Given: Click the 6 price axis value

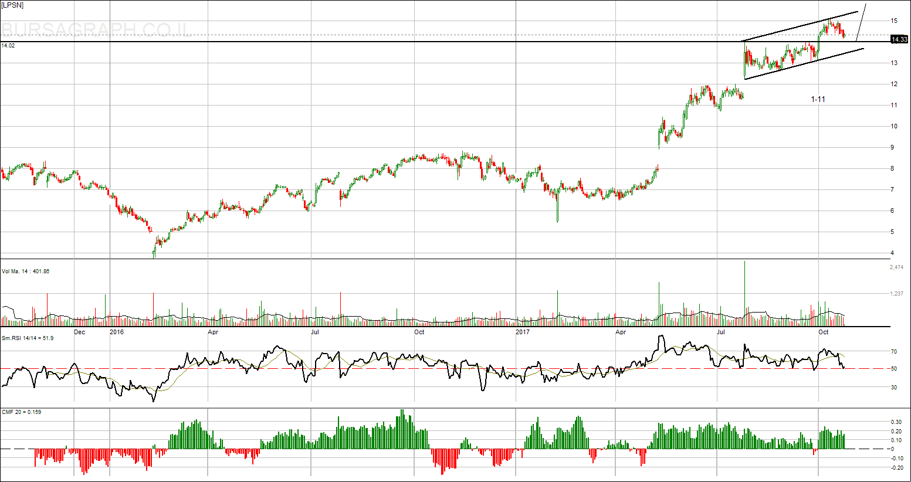Looking at the screenshot, I should pyautogui.click(x=892, y=211).
